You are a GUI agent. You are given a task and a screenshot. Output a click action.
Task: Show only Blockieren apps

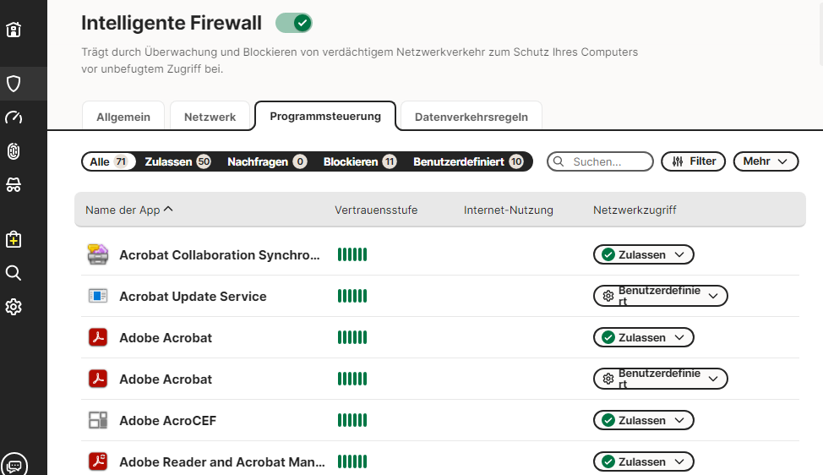[359, 161]
